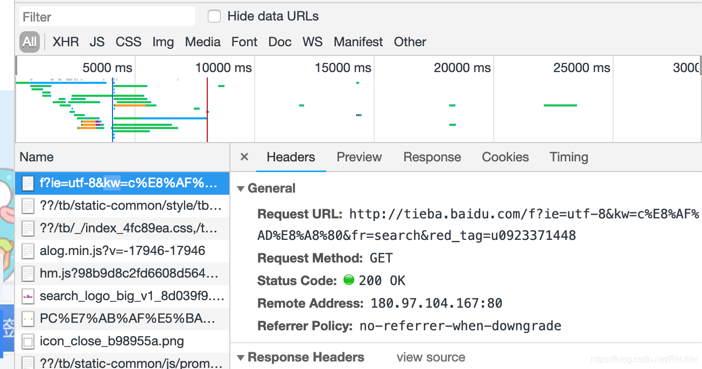702x369 pixels.
Task: Filter requests by Img
Action: coord(163,42)
